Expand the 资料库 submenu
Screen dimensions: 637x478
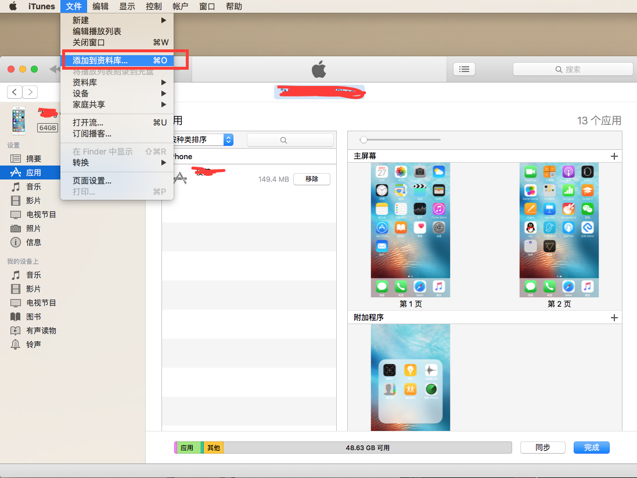[x=117, y=82]
